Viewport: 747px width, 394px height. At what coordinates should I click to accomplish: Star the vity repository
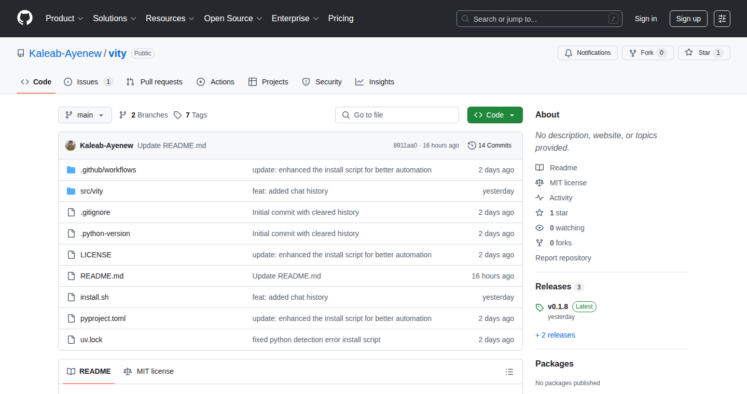[x=704, y=53]
